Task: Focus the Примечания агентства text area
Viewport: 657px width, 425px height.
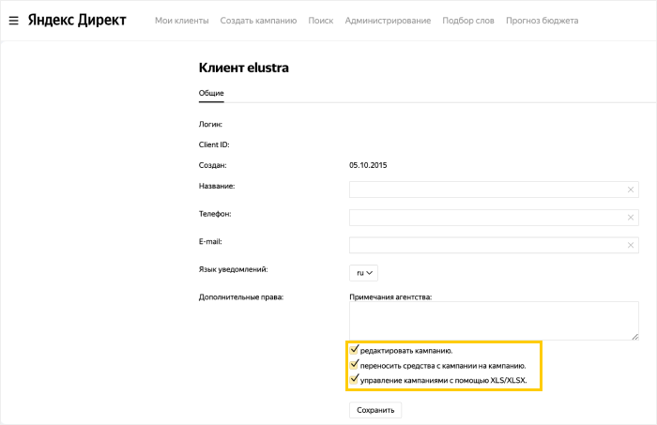Action: tap(494, 321)
